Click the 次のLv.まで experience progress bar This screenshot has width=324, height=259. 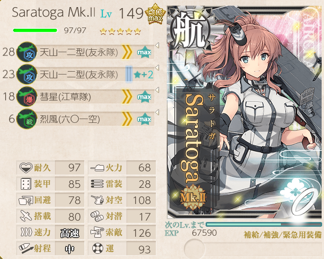click(x=264, y=224)
